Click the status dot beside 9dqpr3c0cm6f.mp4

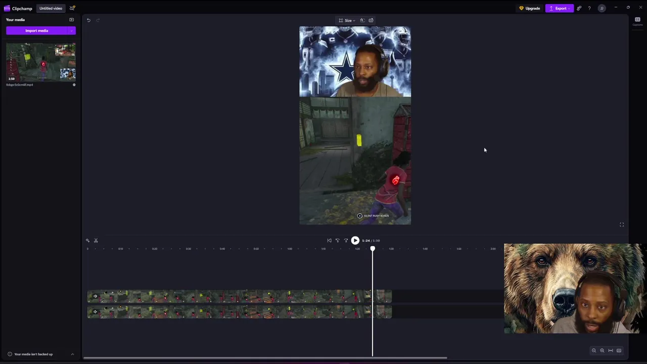[x=74, y=85]
